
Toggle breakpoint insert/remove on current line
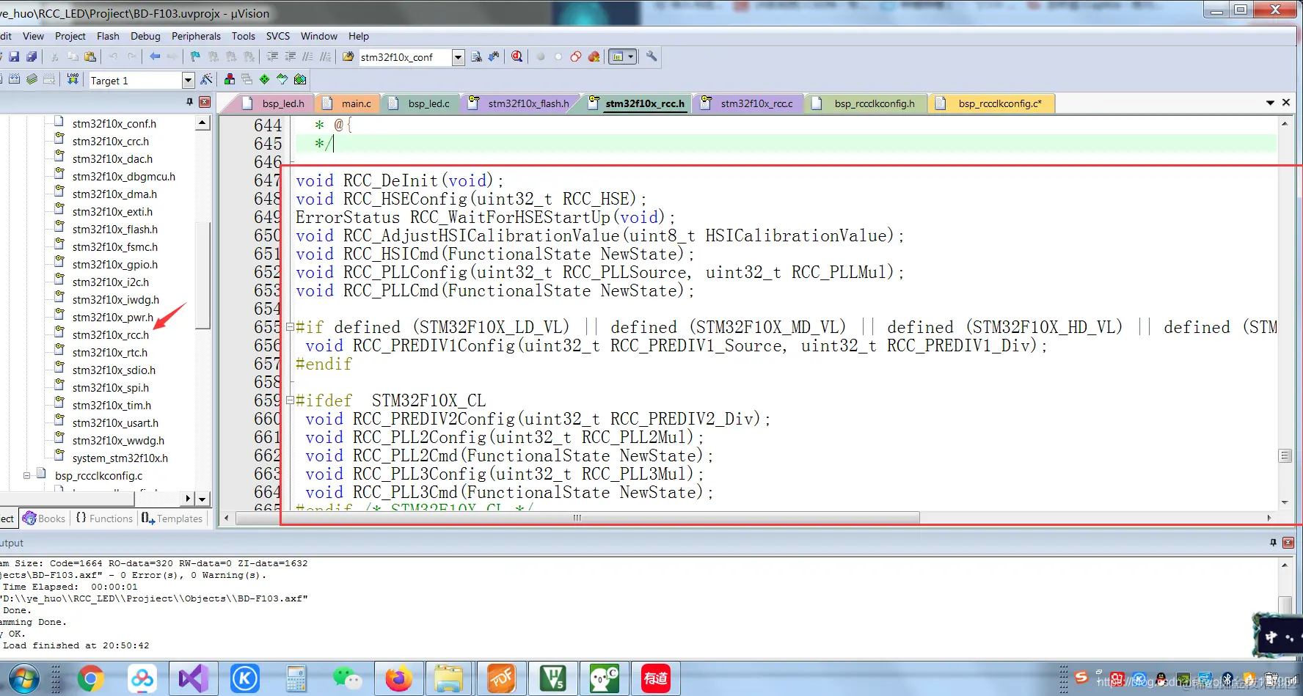point(541,56)
